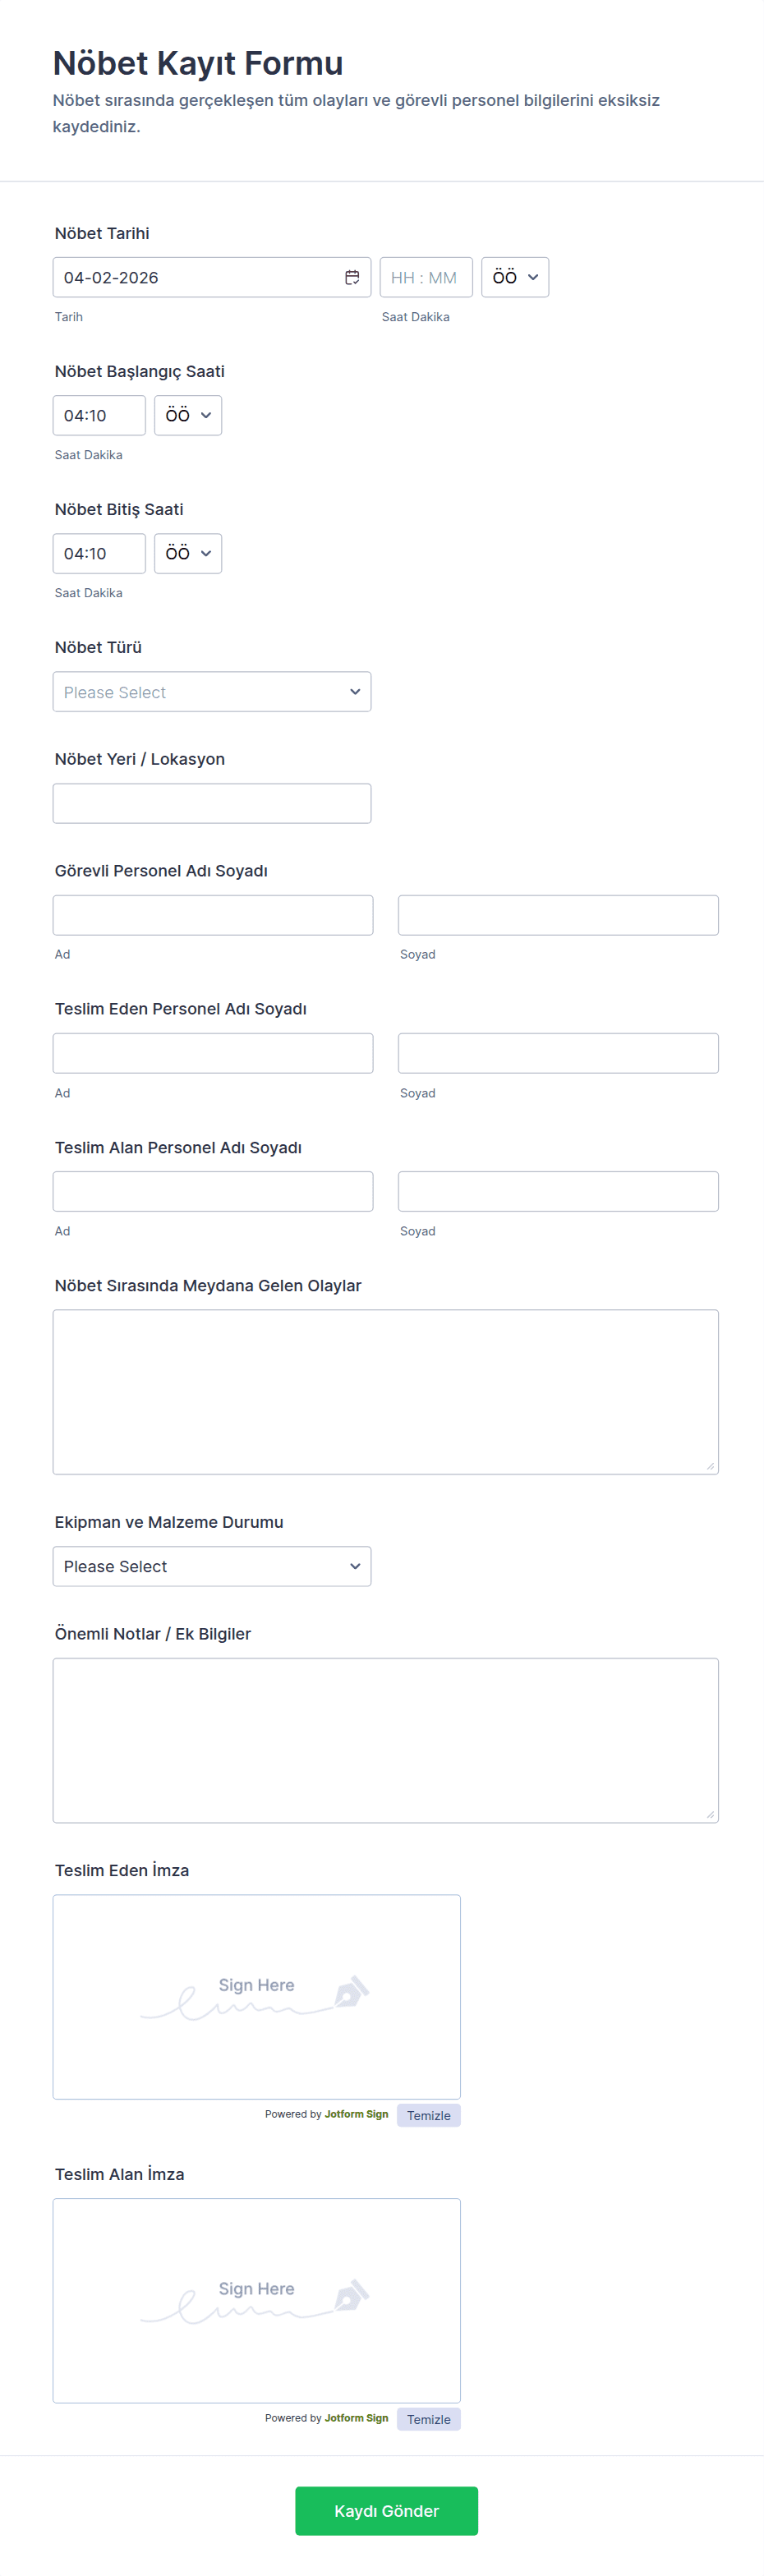Click Temizle under the Teslim Alan İmza pad

428,2419
